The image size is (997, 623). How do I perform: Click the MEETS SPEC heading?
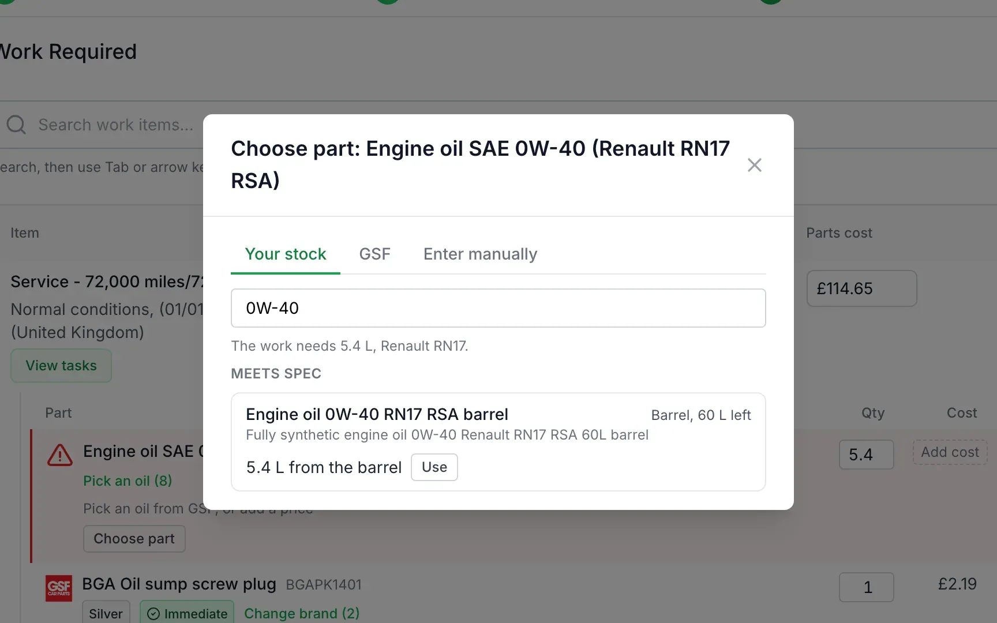point(276,374)
